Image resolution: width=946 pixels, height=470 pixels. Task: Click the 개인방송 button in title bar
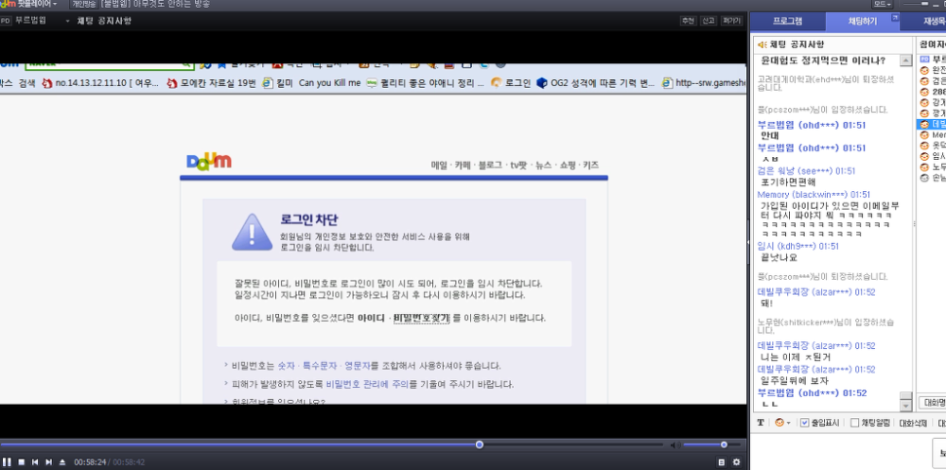pyautogui.click(x=83, y=4)
